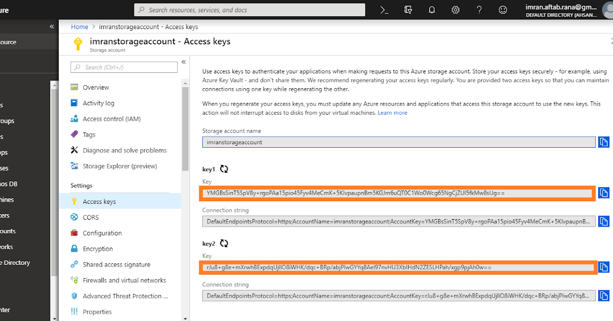Copy the key2 connection string
613x321 pixels.
pyautogui.click(x=604, y=296)
